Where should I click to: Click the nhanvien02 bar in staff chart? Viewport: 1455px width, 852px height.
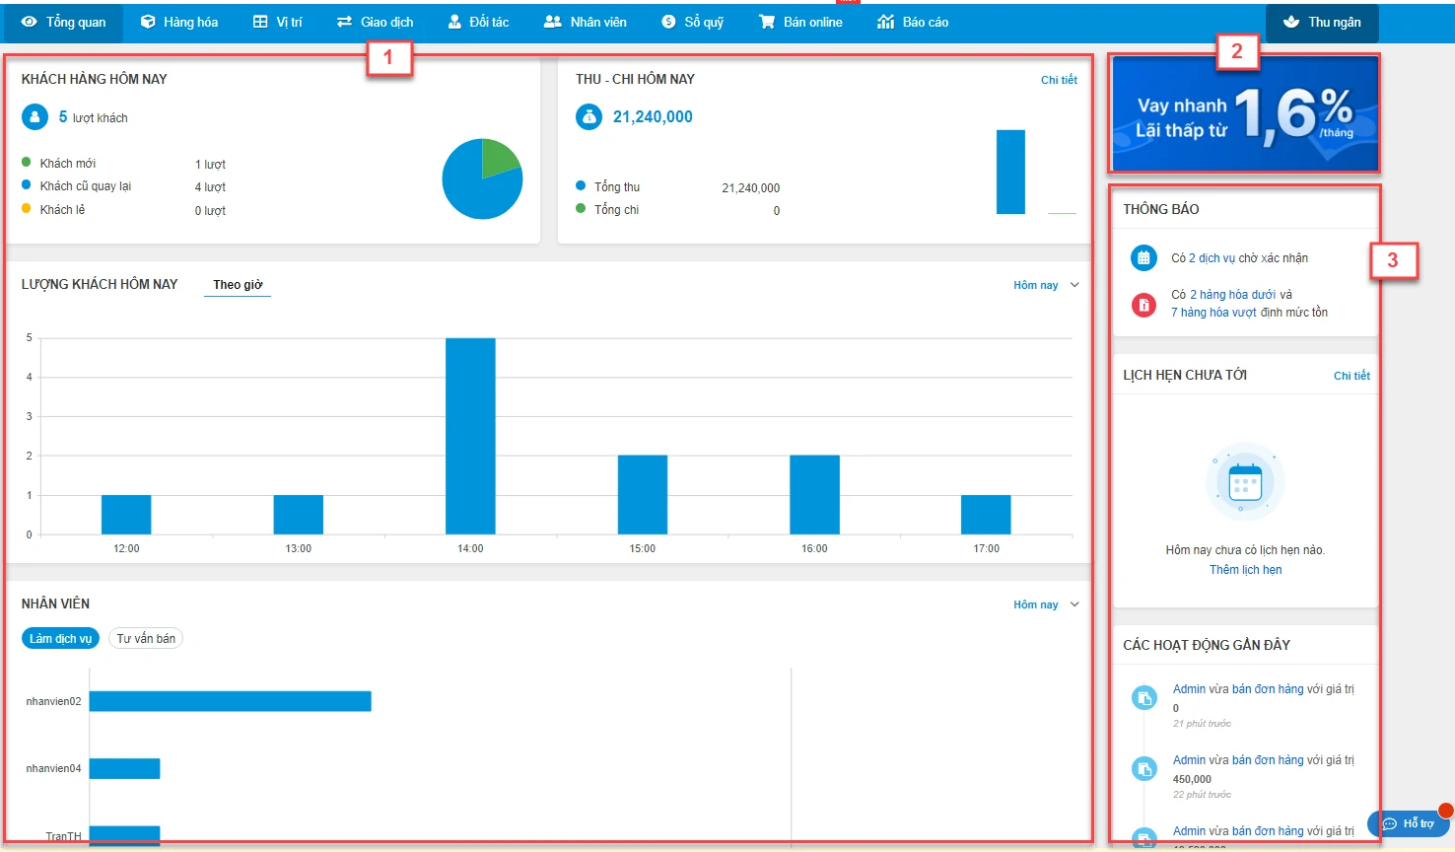(x=231, y=701)
